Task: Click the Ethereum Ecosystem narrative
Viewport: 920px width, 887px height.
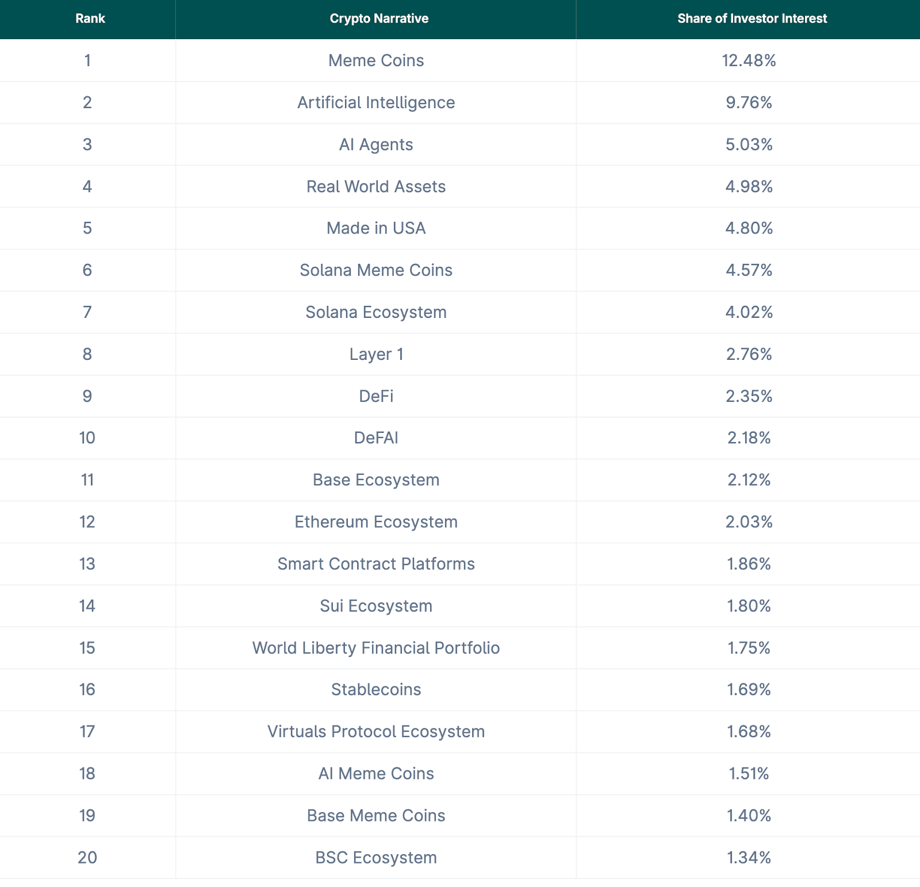Action: [376, 522]
